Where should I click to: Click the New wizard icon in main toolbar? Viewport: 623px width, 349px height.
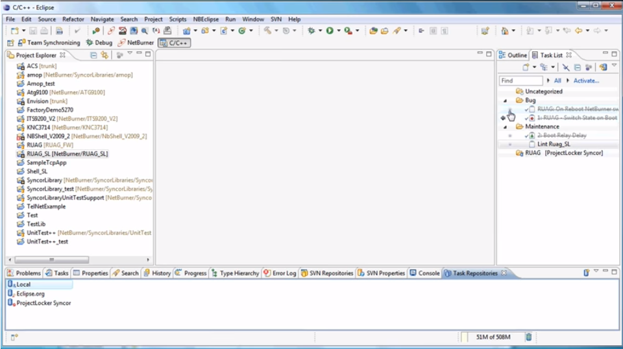click(15, 31)
